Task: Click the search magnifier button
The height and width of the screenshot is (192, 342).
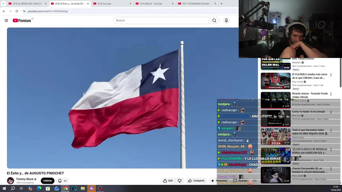Action: pos(214,21)
